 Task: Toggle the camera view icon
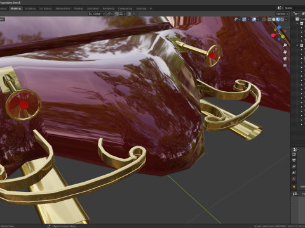pyautogui.click(x=285, y=59)
